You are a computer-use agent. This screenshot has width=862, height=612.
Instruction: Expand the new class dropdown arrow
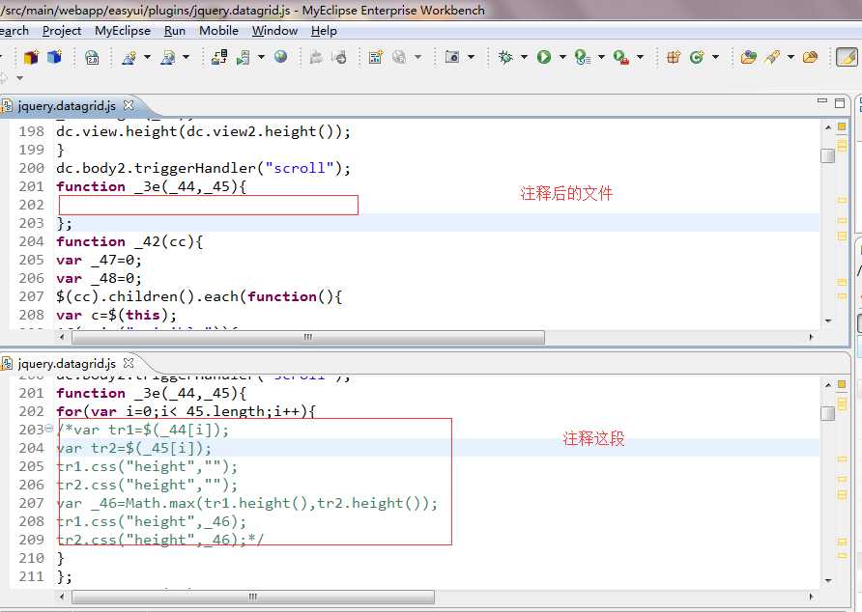pos(715,57)
